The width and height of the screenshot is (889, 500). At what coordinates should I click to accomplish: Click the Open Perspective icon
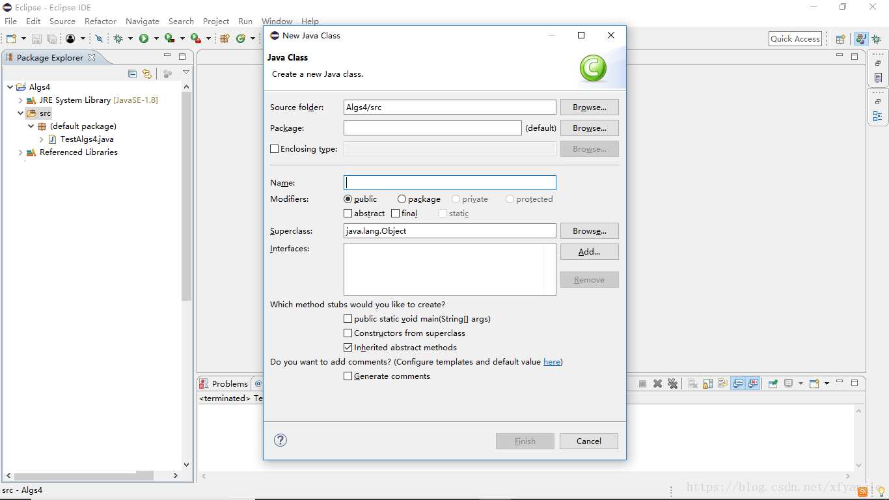coord(840,39)
